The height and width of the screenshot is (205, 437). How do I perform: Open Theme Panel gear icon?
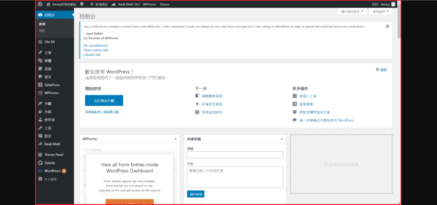40,155
